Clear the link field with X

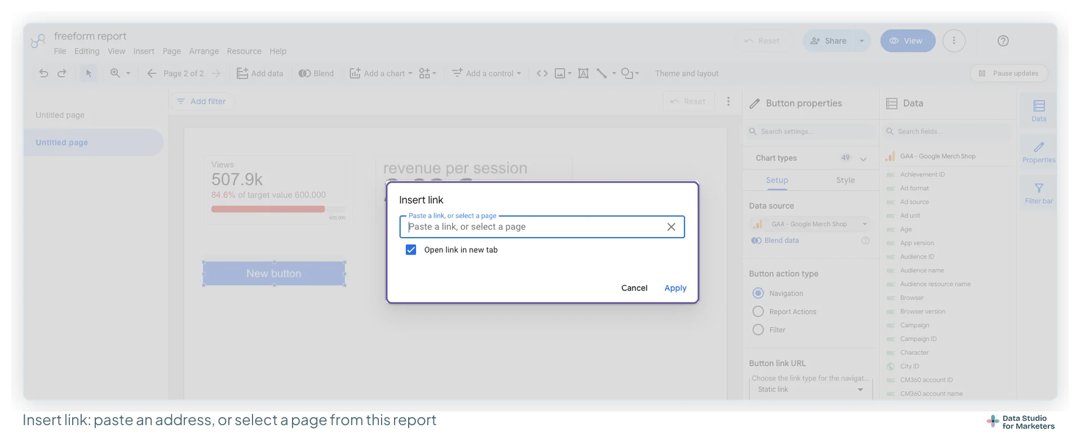(x=671, y=227)
